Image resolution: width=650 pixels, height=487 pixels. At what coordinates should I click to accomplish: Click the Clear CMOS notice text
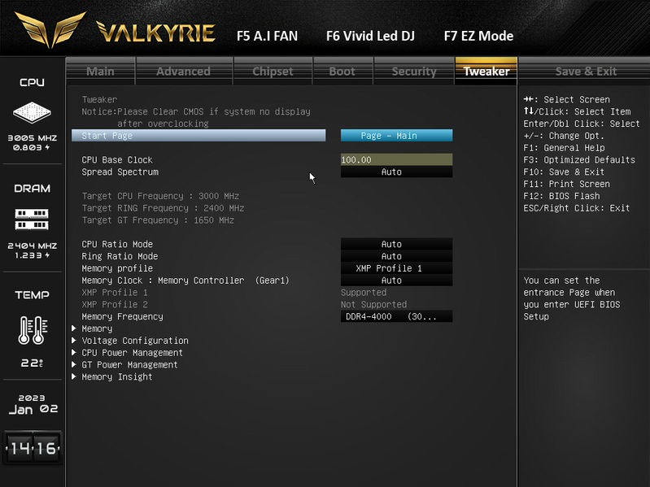(x=196, y=117)
